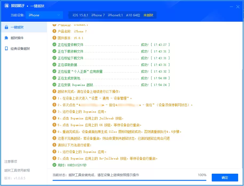Click the warning icon beside 请按以下方法进行修复
This screenshot has height=186, width=244.
(x=54, y=145)
